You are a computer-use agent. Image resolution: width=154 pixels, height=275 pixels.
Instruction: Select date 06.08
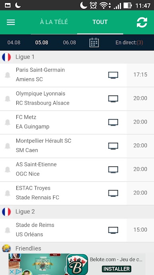(x=69, y=42)
